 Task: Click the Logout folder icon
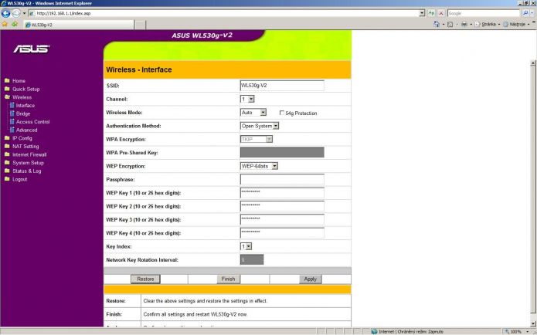(x=7, y=179)
